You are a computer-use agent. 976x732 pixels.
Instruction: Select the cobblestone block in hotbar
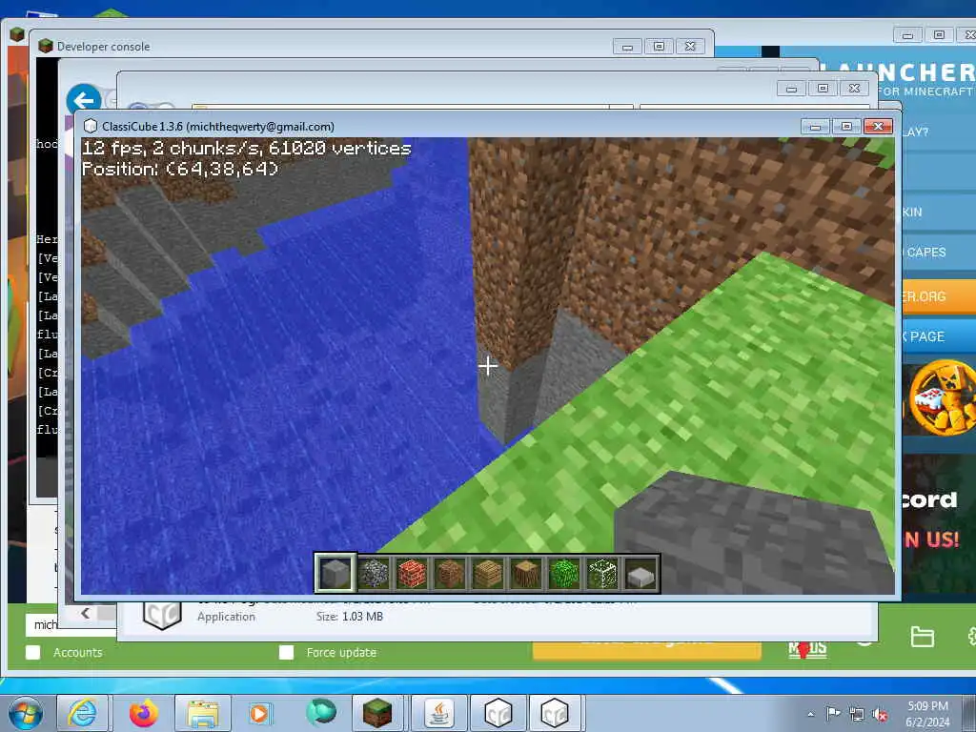374,573
